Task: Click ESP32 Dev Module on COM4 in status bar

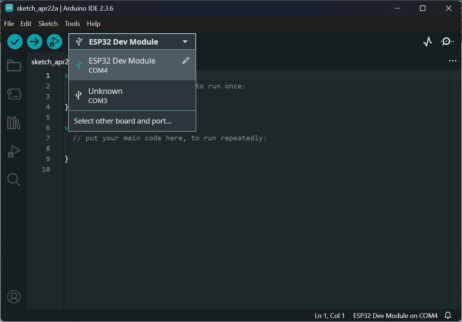Action: tap(395, 315)
